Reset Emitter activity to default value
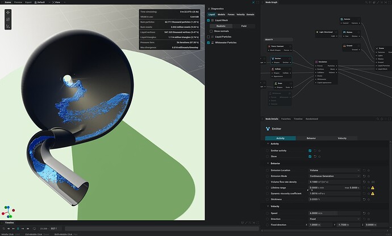The height and width of the screenshot is (236, 392). coord(314,151)
